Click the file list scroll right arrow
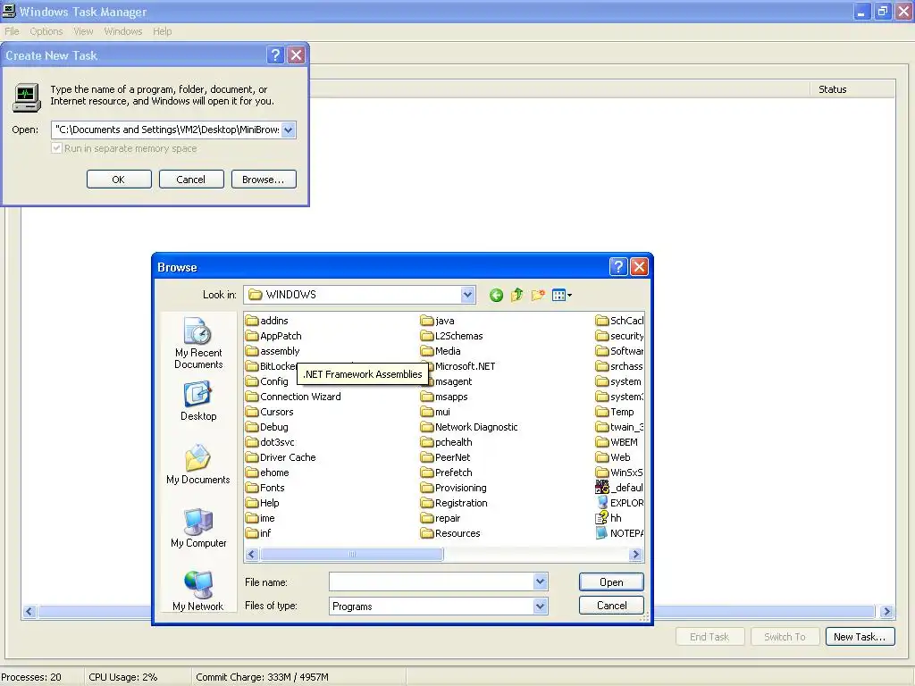This screenshot has width=915, height=686. (x=636, y=554)
